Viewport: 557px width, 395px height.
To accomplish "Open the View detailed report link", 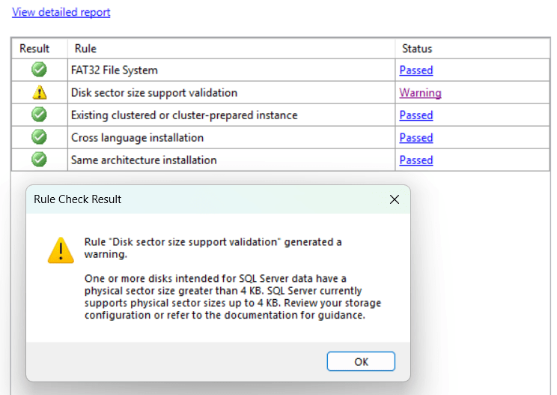I will (61, 13).
